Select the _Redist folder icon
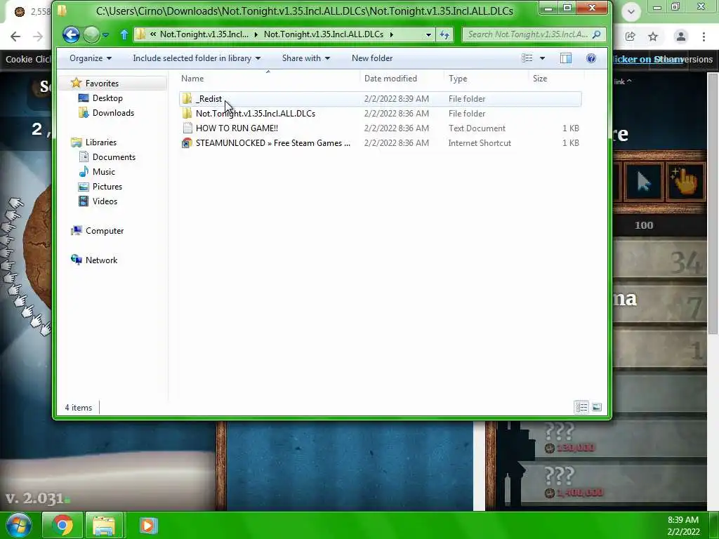Image resolution: width=719 pixels, height=539 pixels. [x=187, y=98]
